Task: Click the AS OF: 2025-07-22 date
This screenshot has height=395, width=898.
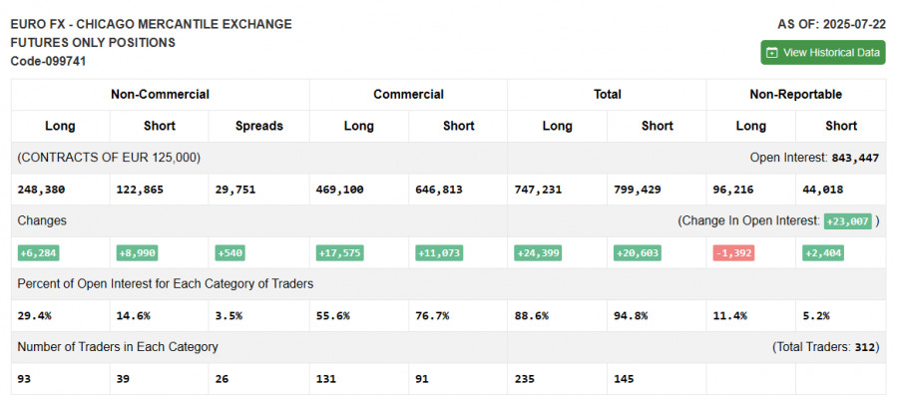Action: [x=831, y=25]
